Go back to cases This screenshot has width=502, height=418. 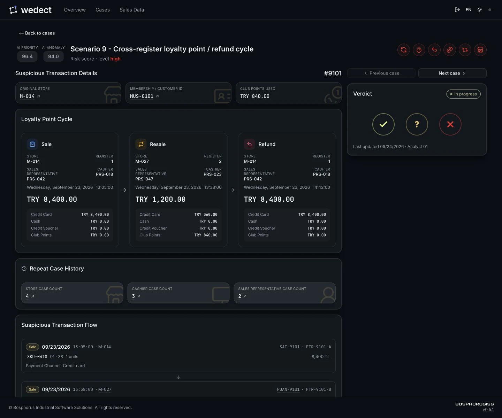tap(37, 33)
